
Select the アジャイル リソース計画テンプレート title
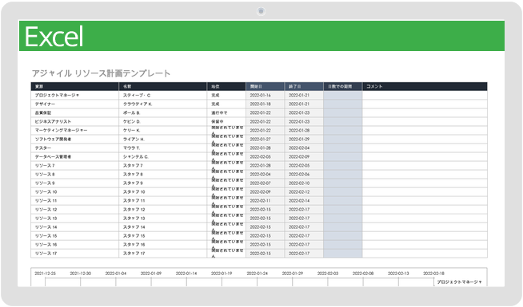pyautogui.click(x=101, y=73)
